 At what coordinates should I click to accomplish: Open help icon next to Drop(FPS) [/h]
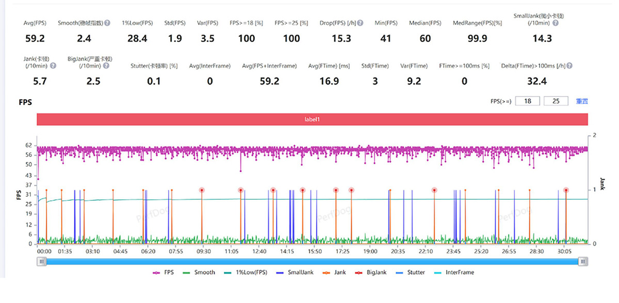360,23
